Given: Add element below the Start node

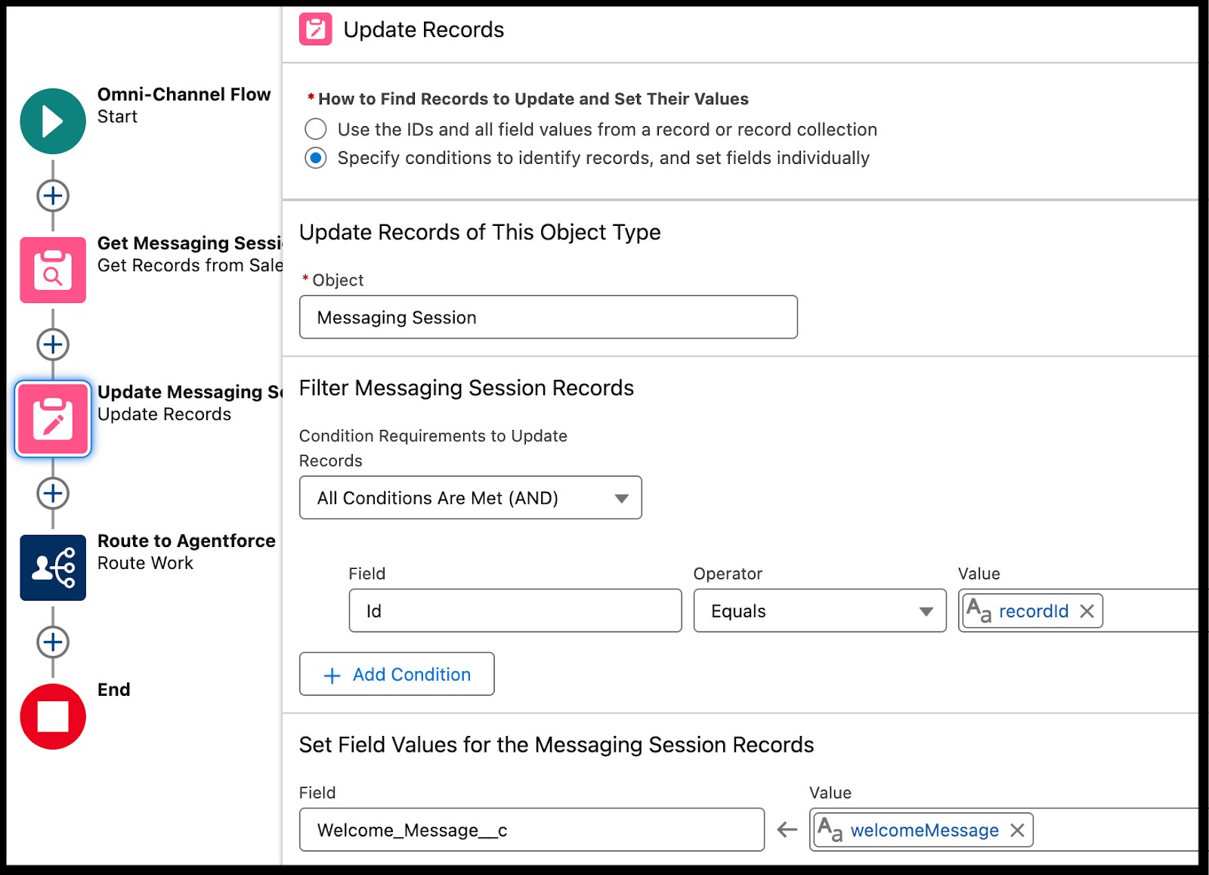Looking at the screenshot, I should click(x=52, y=196).
